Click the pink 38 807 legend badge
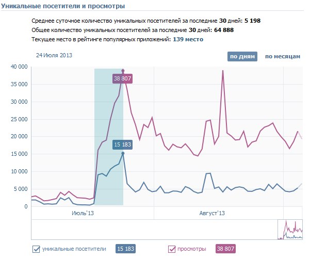Viewport: 310px width, 259px height. point(225,249)
